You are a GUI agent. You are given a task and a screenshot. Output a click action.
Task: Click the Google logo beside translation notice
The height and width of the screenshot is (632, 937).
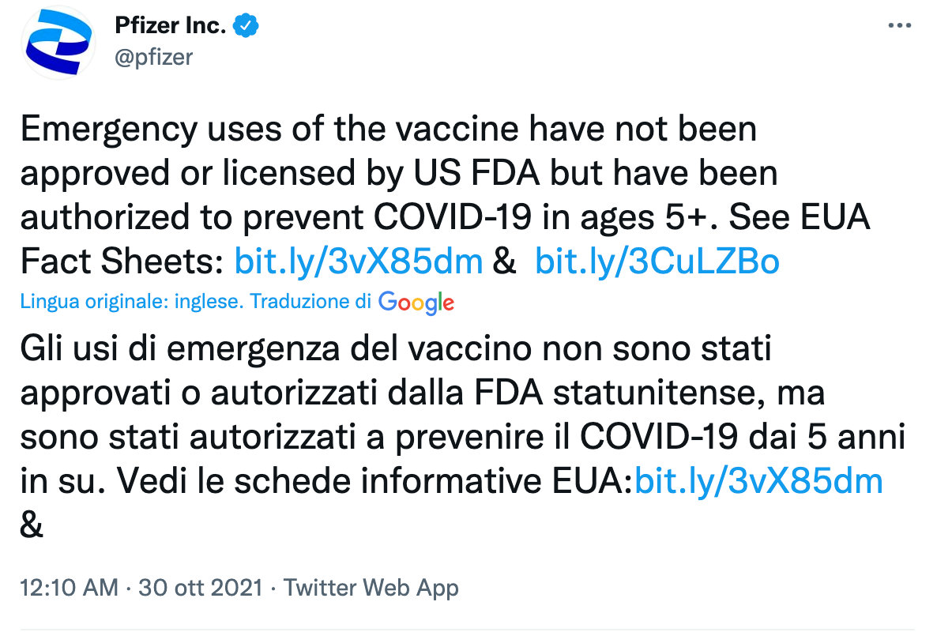point(416,302)
